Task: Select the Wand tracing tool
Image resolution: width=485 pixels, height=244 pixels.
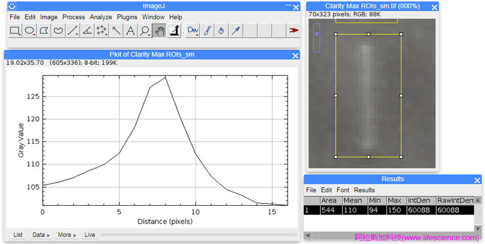Action: click(x=116, y=31)
